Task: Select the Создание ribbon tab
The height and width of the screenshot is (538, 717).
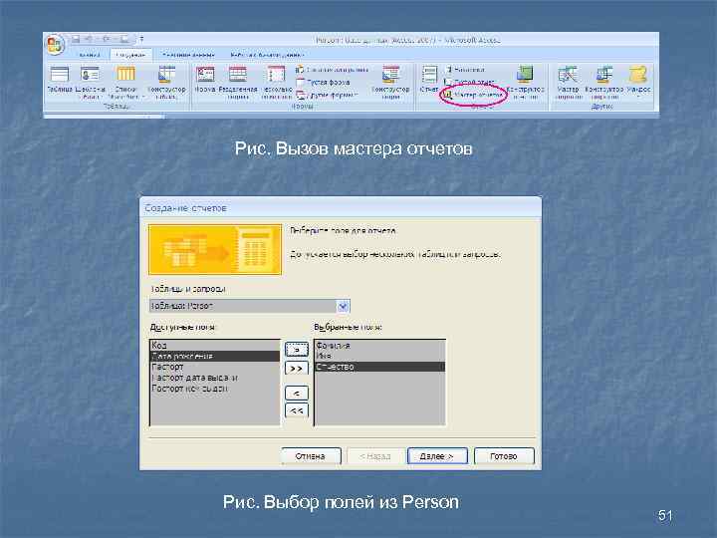Action: 130,55
